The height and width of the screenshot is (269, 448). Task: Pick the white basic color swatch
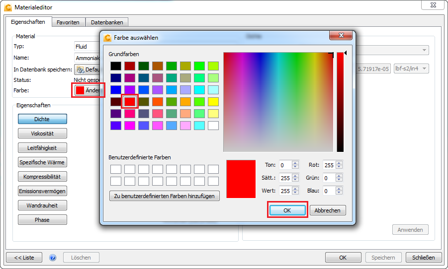click(x=213, y=126)
